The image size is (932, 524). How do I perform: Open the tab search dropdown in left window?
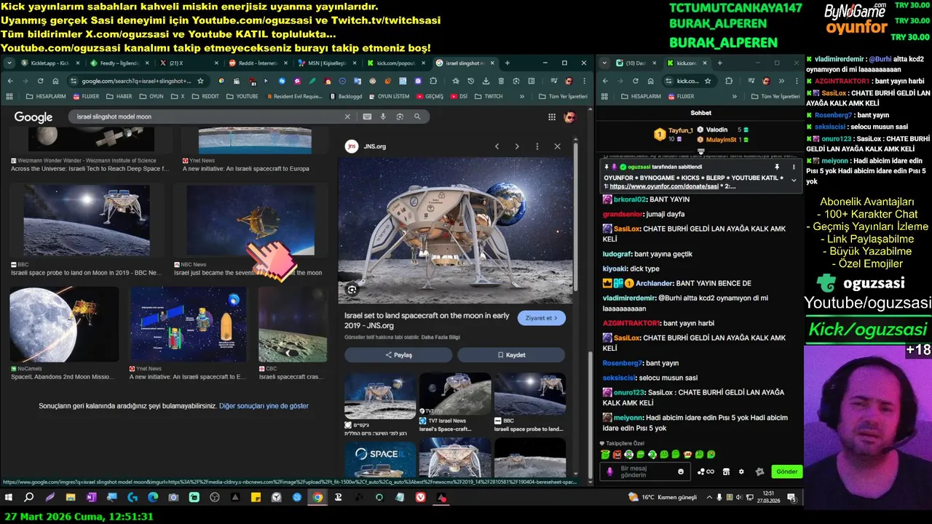point(9,63)
